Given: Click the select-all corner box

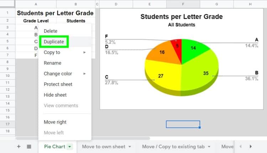Looking at the screenshot, I should [7, 4].
